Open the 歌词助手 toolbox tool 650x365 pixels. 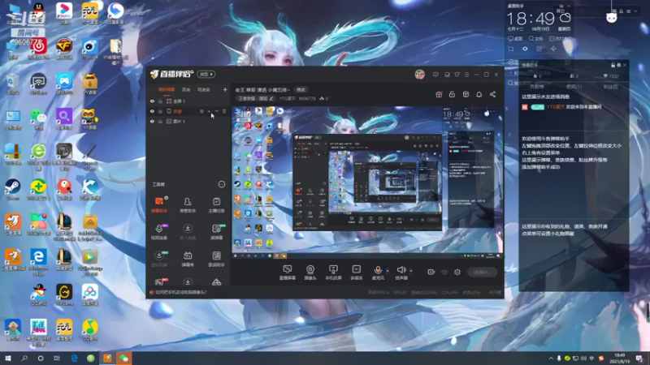click(216, 259)
